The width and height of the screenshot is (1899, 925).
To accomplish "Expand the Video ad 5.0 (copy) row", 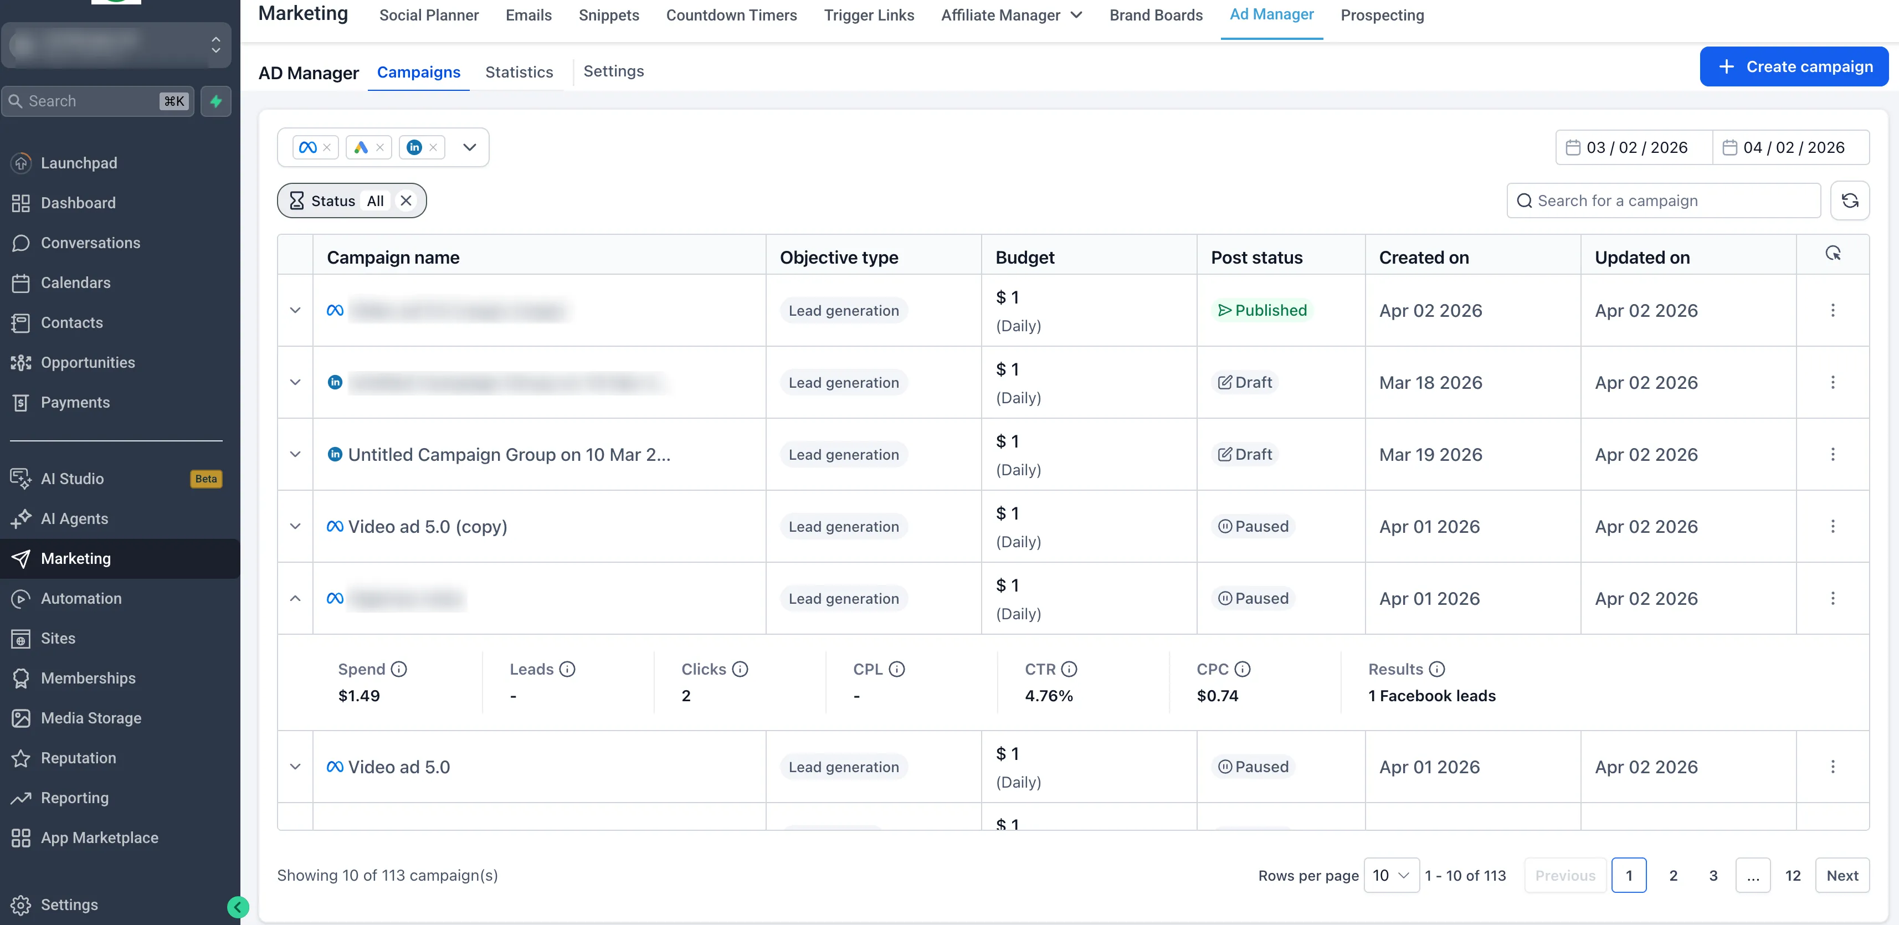I will tap(295, 526).
